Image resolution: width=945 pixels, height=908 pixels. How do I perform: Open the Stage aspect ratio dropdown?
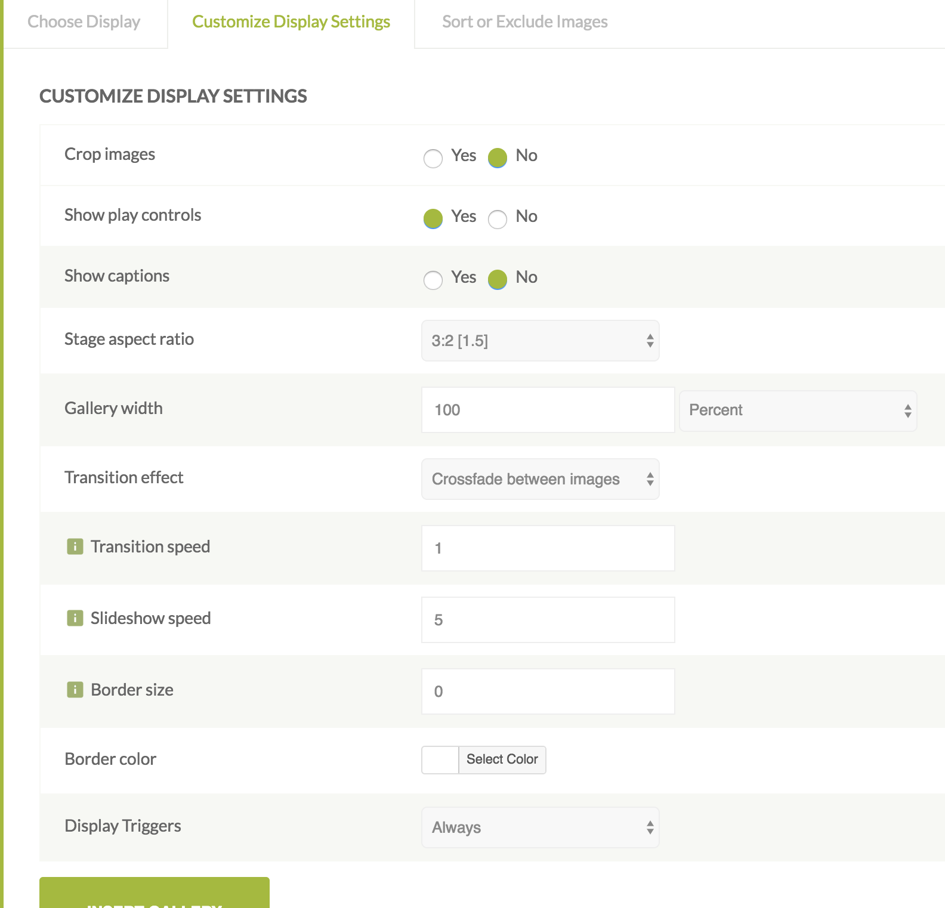tap(541, 341)
